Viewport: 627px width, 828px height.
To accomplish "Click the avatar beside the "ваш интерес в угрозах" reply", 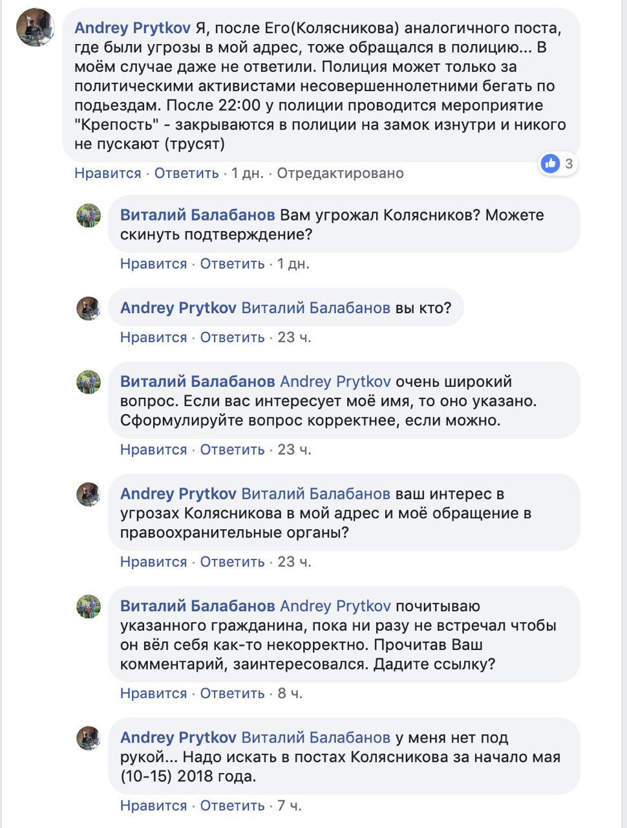I will click(89, 495).
